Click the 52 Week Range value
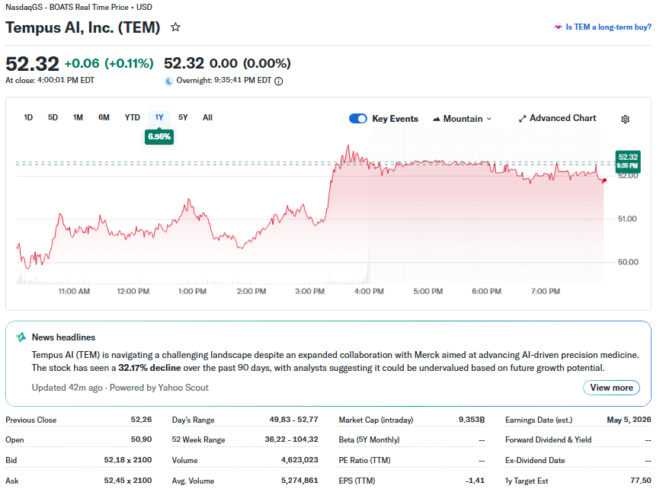Viewport: 666px width, 492px height. tap(291, 439)
